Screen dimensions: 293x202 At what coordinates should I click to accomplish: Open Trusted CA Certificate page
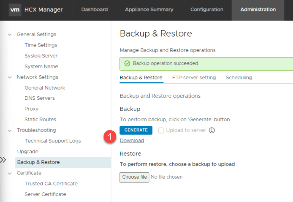pos(51,184)
